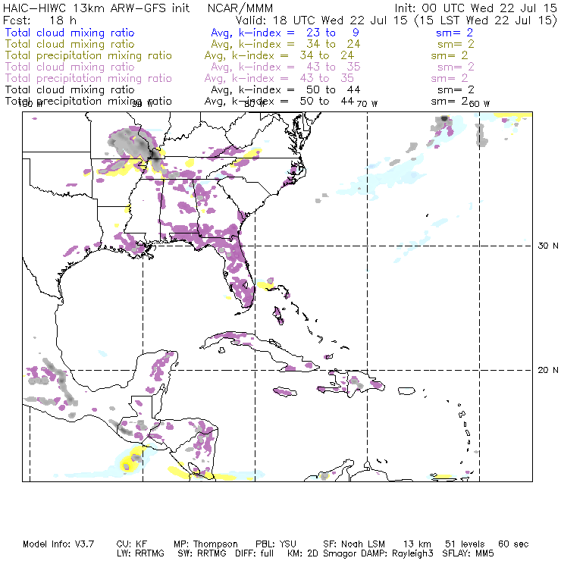This screenshot has width=561, height=561.
Task: Click the '60 sec' timestep text
Action: coord(513,544)
